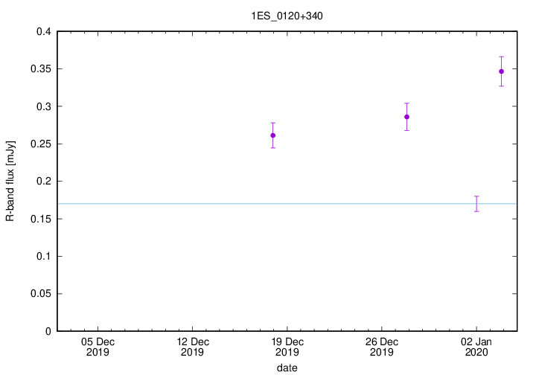Click the R-band flux [mJy] axis label
The image size is (536, 375).
pos(10,181)
